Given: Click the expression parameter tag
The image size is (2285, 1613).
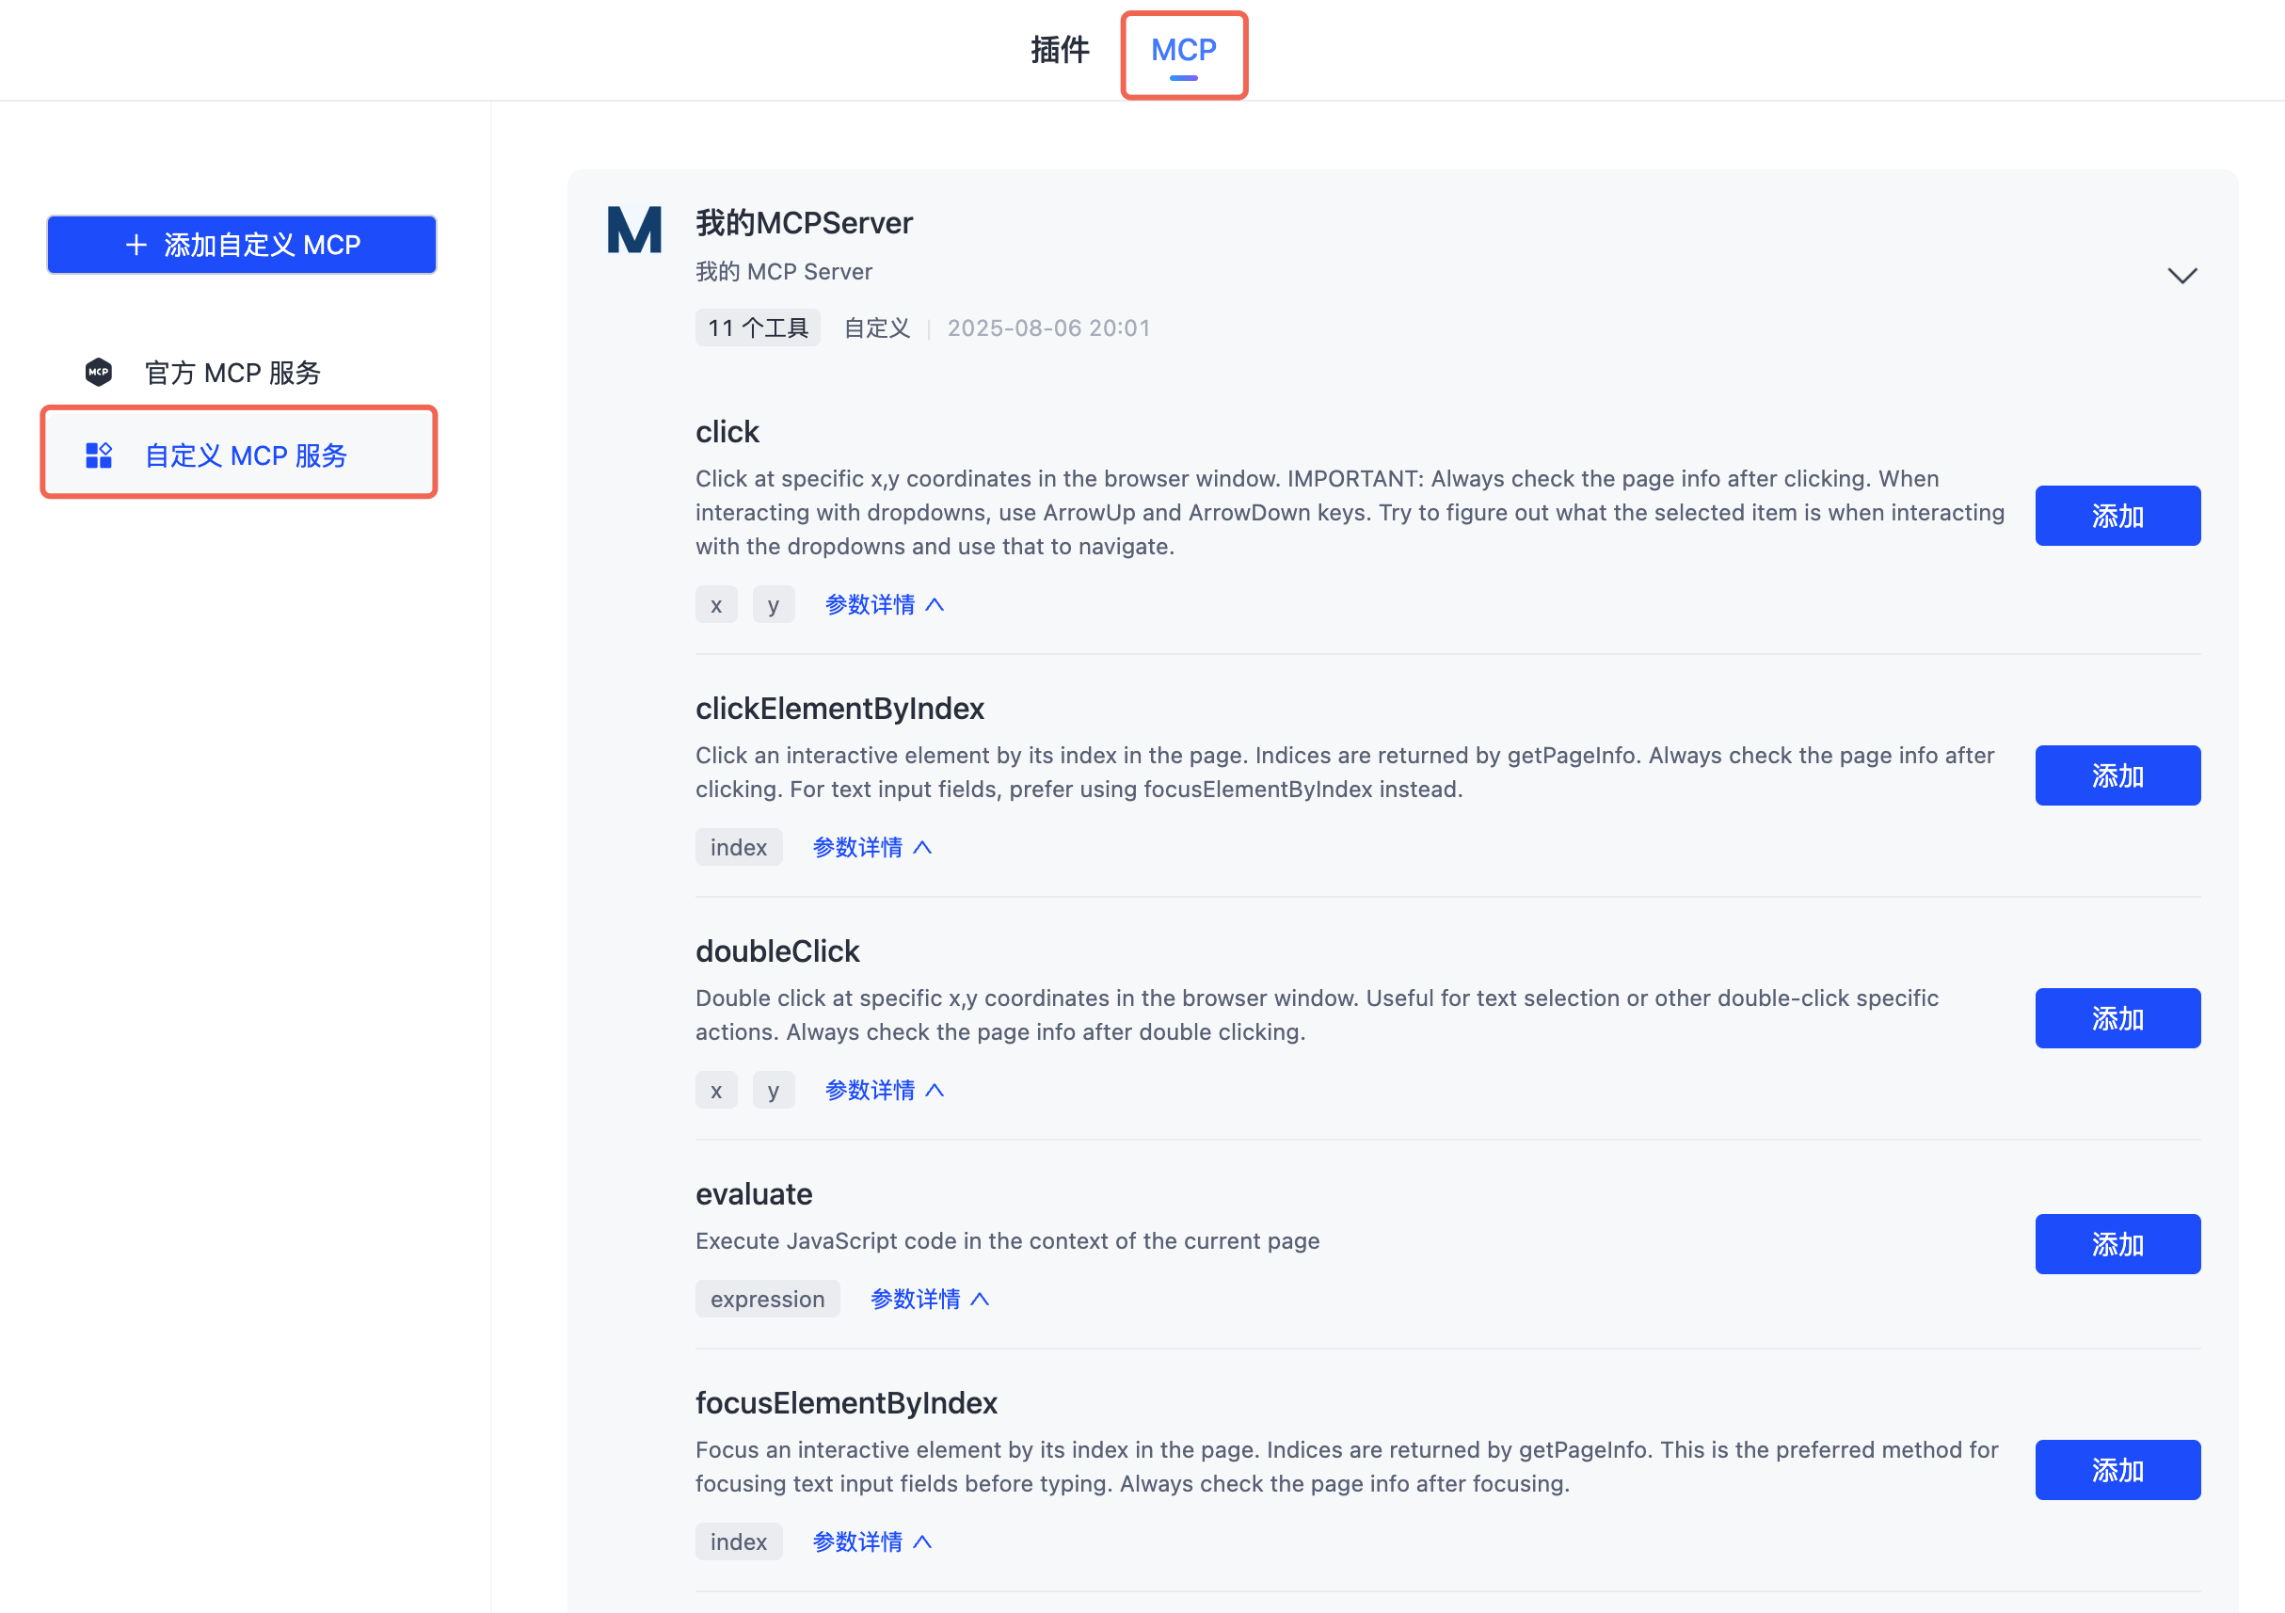Looking at the screenshot, I should point(767,1300).
